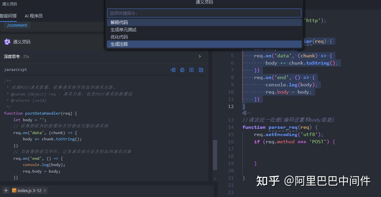Viewport: 381px width, 197px height.
Task: Open dropdown arrow beside inline assistant icon
Action: 249,113
